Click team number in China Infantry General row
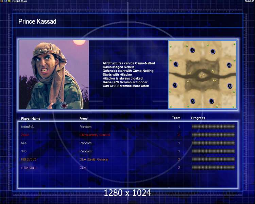 (x=179, y=135)
